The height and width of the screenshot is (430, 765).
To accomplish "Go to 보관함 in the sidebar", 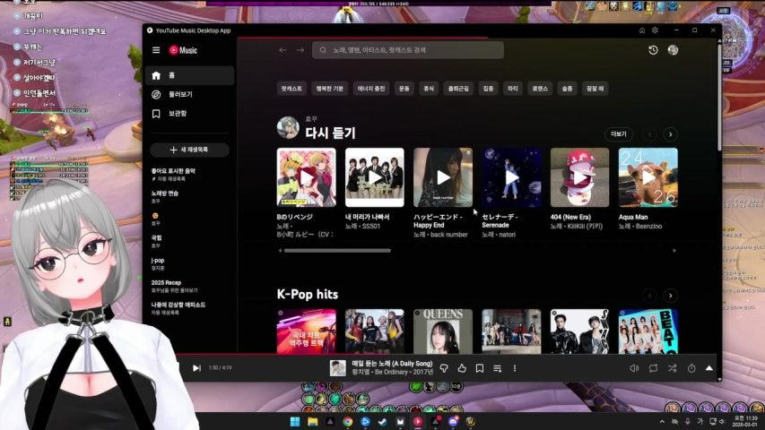I will pyautogui.click(x=177, y=114).
